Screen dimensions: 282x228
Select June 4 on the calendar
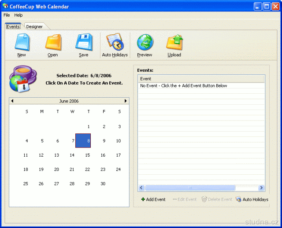pyautogui.click(x=26, y=141)
